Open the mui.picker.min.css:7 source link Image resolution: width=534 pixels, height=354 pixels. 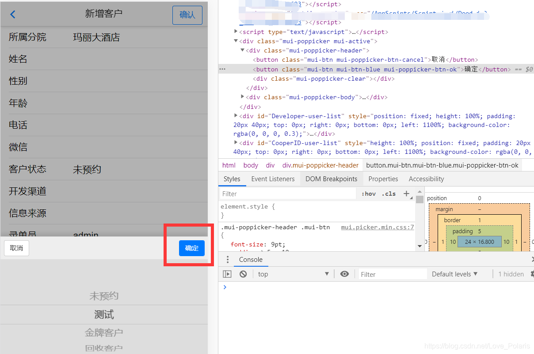tap(378, 227)
